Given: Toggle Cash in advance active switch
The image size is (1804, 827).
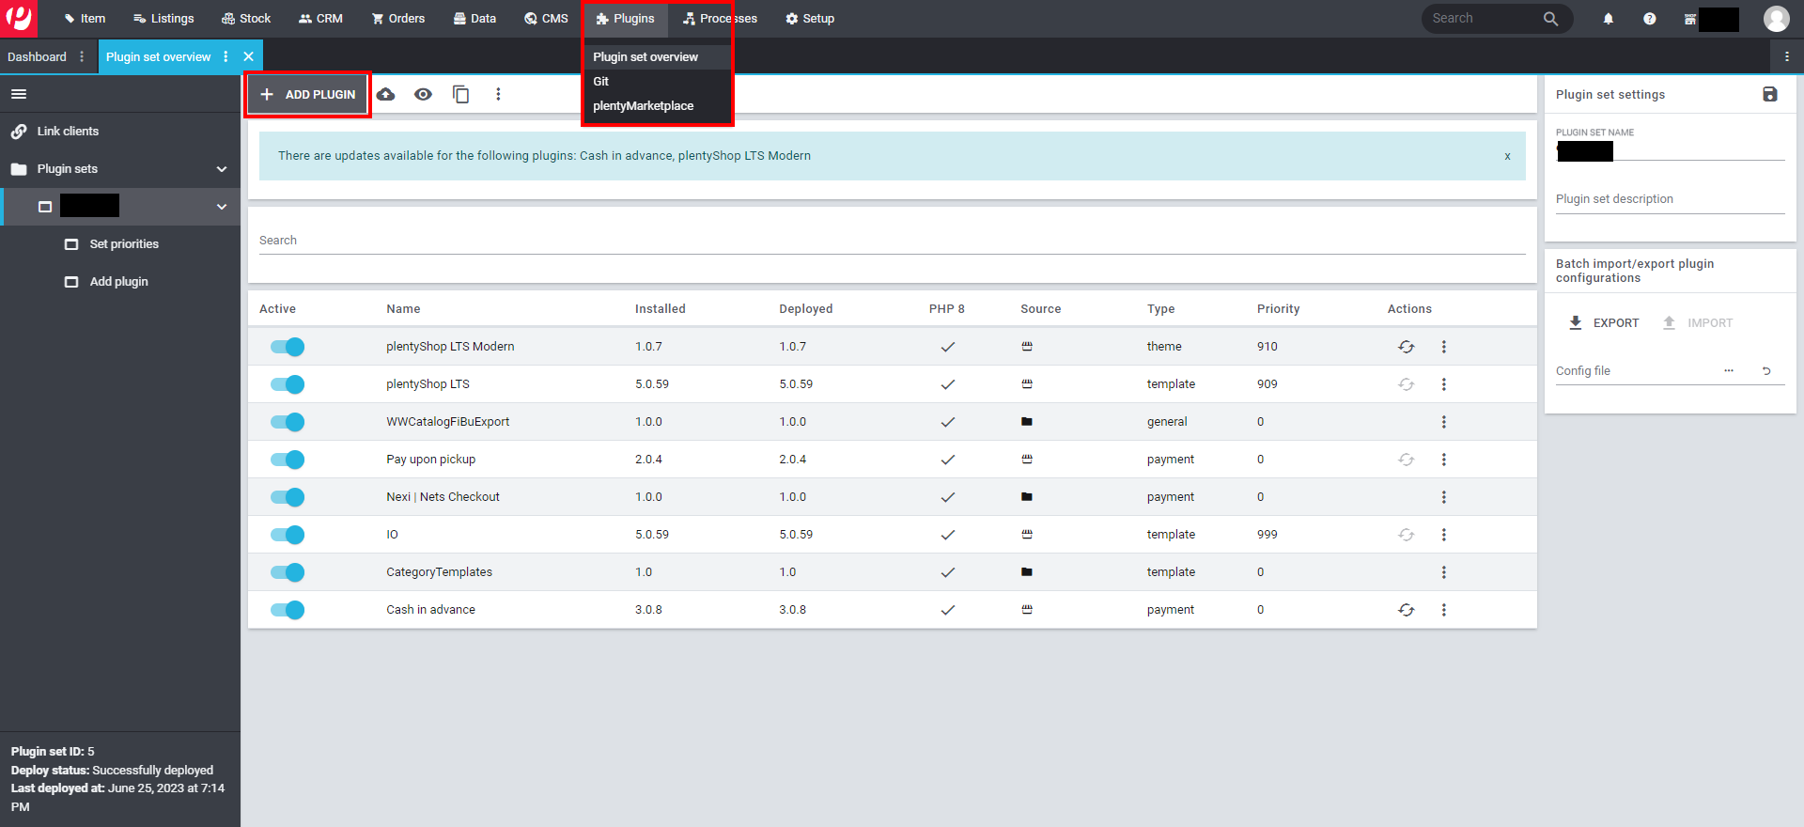Looking at the screenshot, I should (x=288, y=610).
